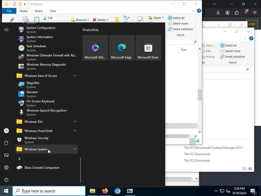Click the Power icon in Start sidebar
This screenshot has width=261, height=196.
point(6,180)
